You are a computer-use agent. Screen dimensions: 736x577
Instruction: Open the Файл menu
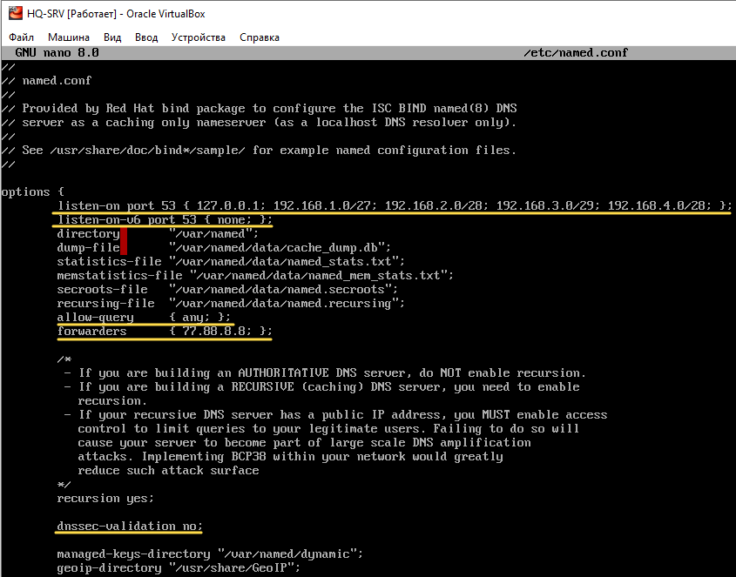(x=22, y=37)
